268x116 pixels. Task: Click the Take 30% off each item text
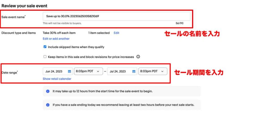[x=59, y=33]
